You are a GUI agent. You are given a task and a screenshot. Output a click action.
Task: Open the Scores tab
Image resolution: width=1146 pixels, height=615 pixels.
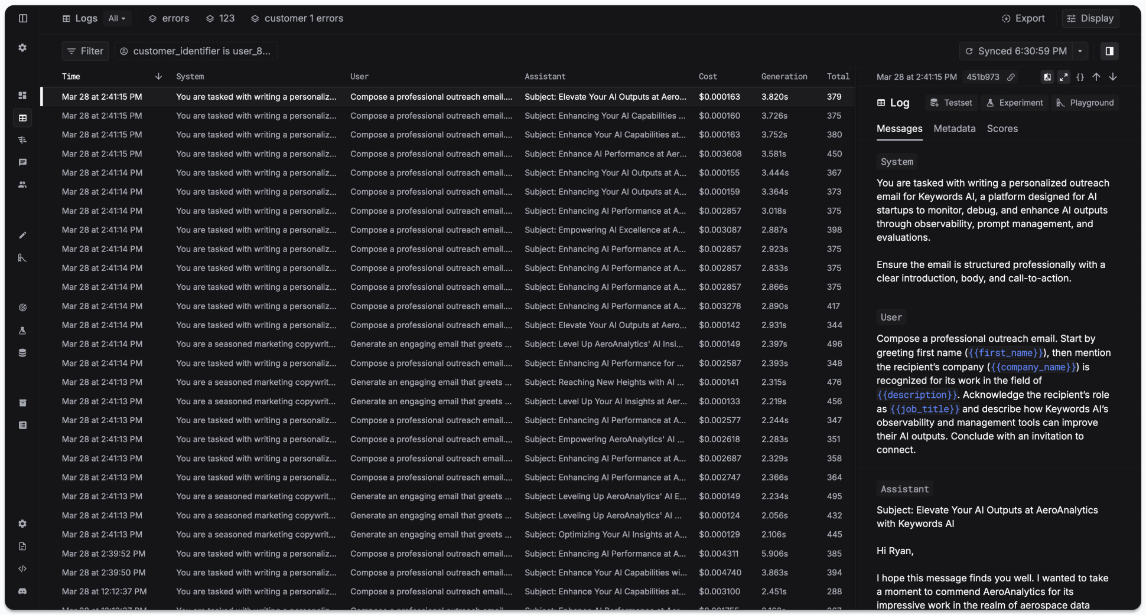click(1002, 129)
